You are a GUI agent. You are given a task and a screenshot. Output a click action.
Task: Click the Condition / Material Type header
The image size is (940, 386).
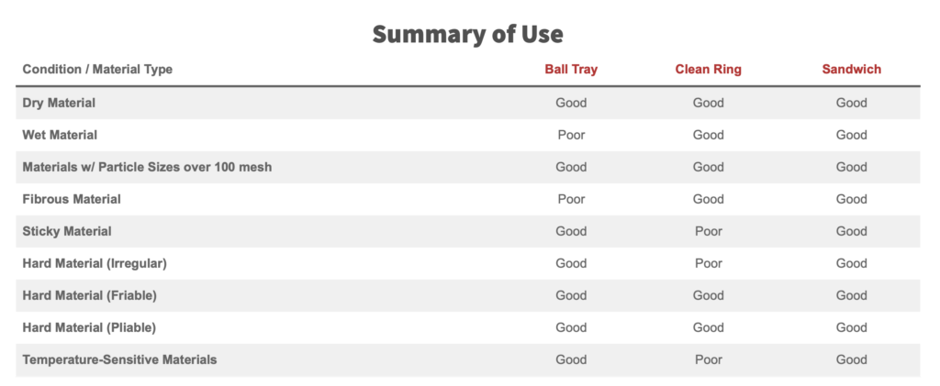(97, 70)
